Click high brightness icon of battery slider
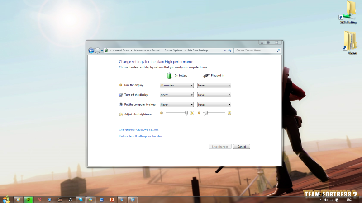The image size is (362, 203). (x=192, y=113)
